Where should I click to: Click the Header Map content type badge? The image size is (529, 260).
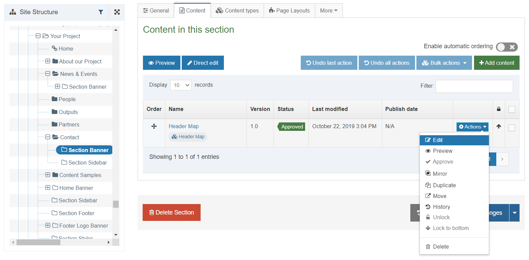(x=188, y=137)
